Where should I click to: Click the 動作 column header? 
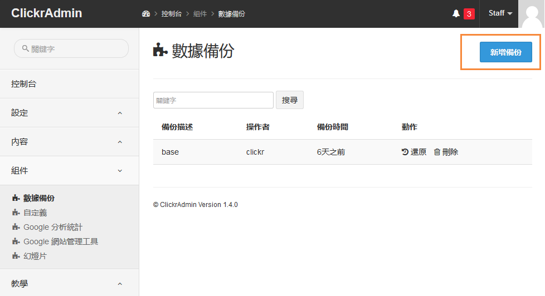410,127
